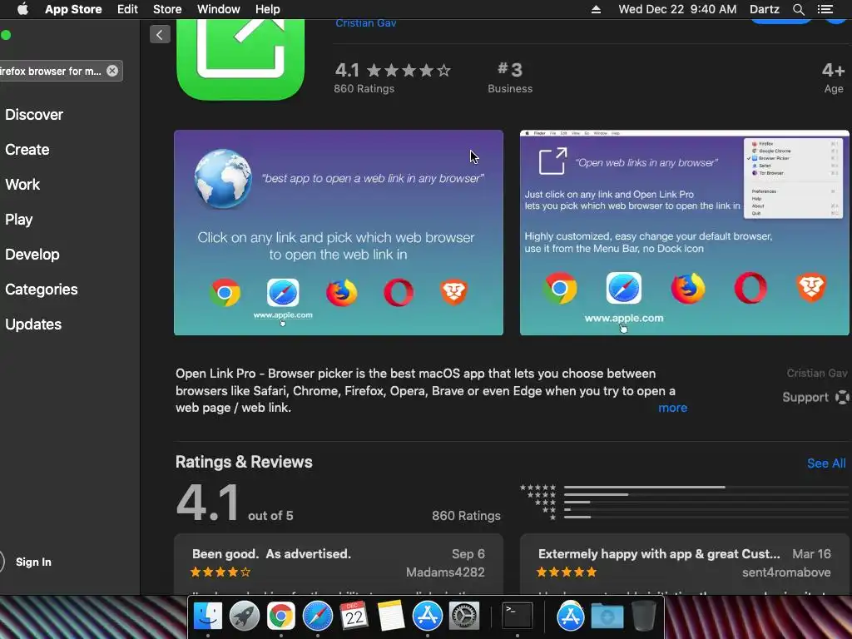
Task: Open Spotlight search in menu bar
Action: 798,9
